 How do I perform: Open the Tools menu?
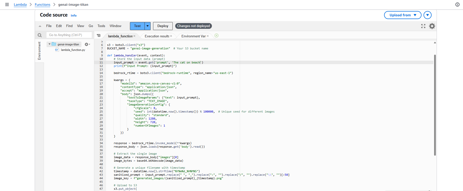pyautogui.click(x=101, y=26)
